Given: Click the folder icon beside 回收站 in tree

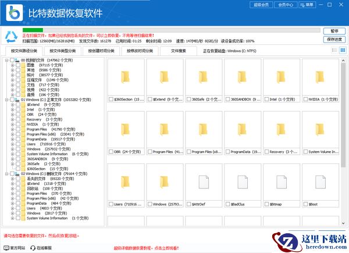Looking at the screenshot, I should [x=23, y=188].
